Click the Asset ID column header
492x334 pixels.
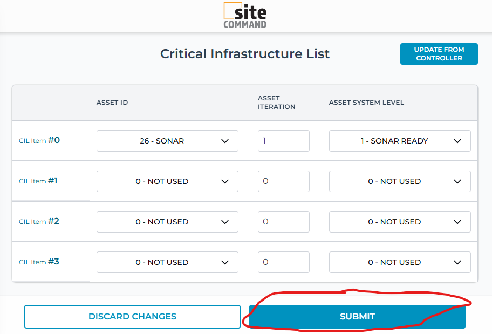[112, 103]
